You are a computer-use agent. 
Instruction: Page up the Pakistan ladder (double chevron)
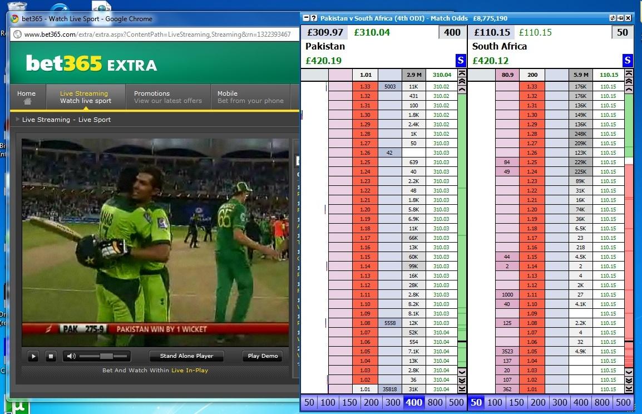462,81
